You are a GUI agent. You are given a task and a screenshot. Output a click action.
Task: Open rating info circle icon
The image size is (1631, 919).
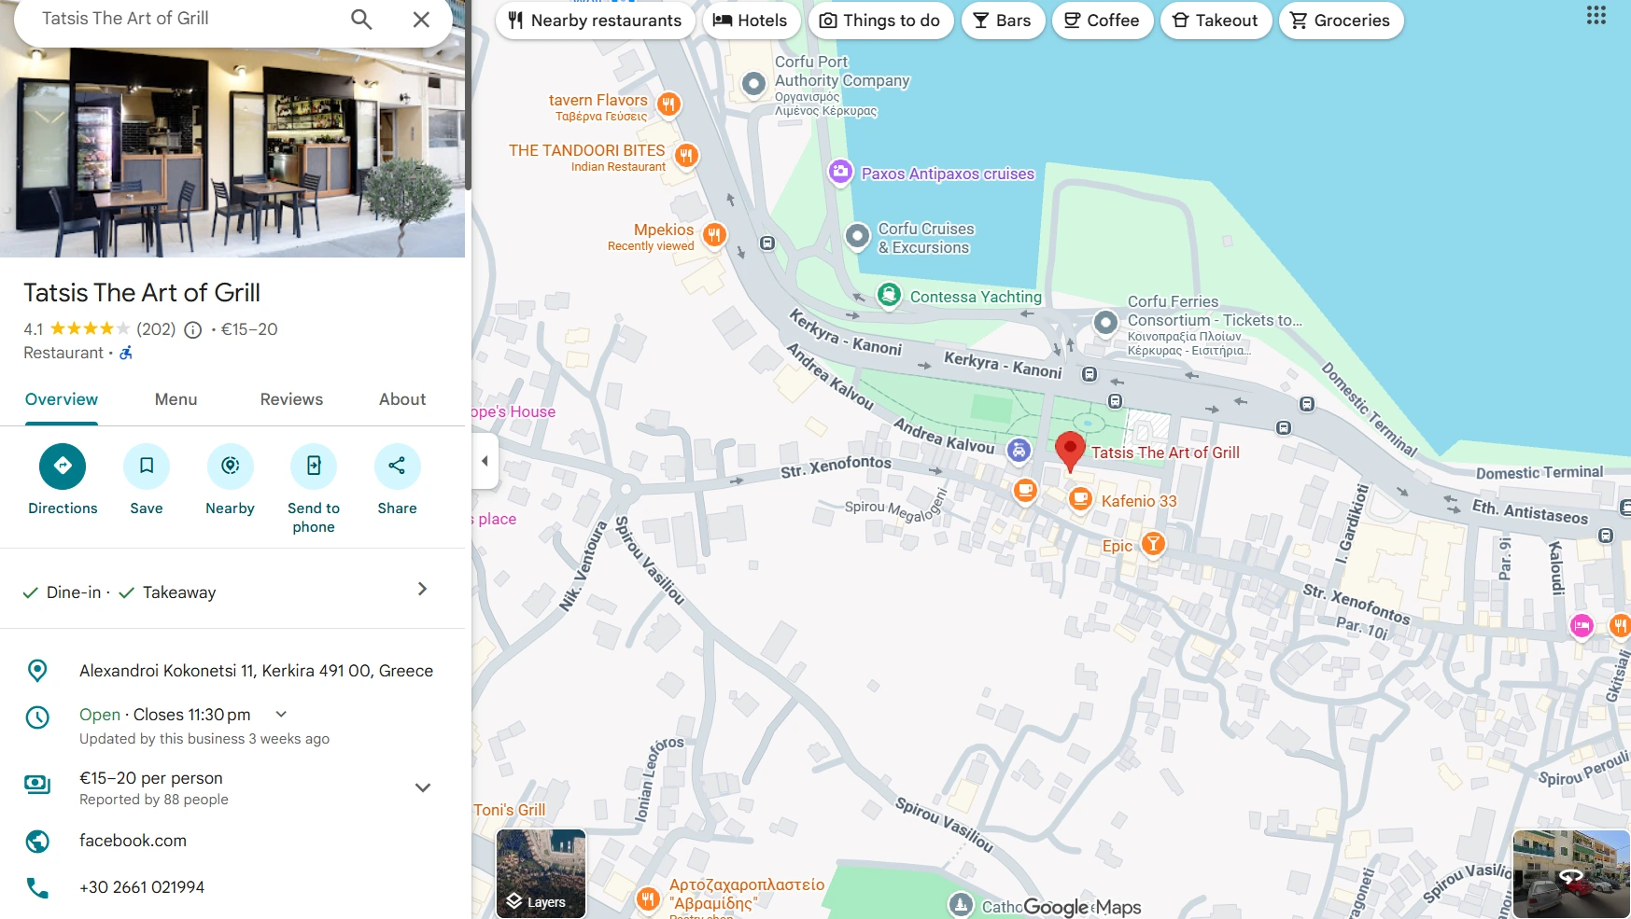point(193,329)
